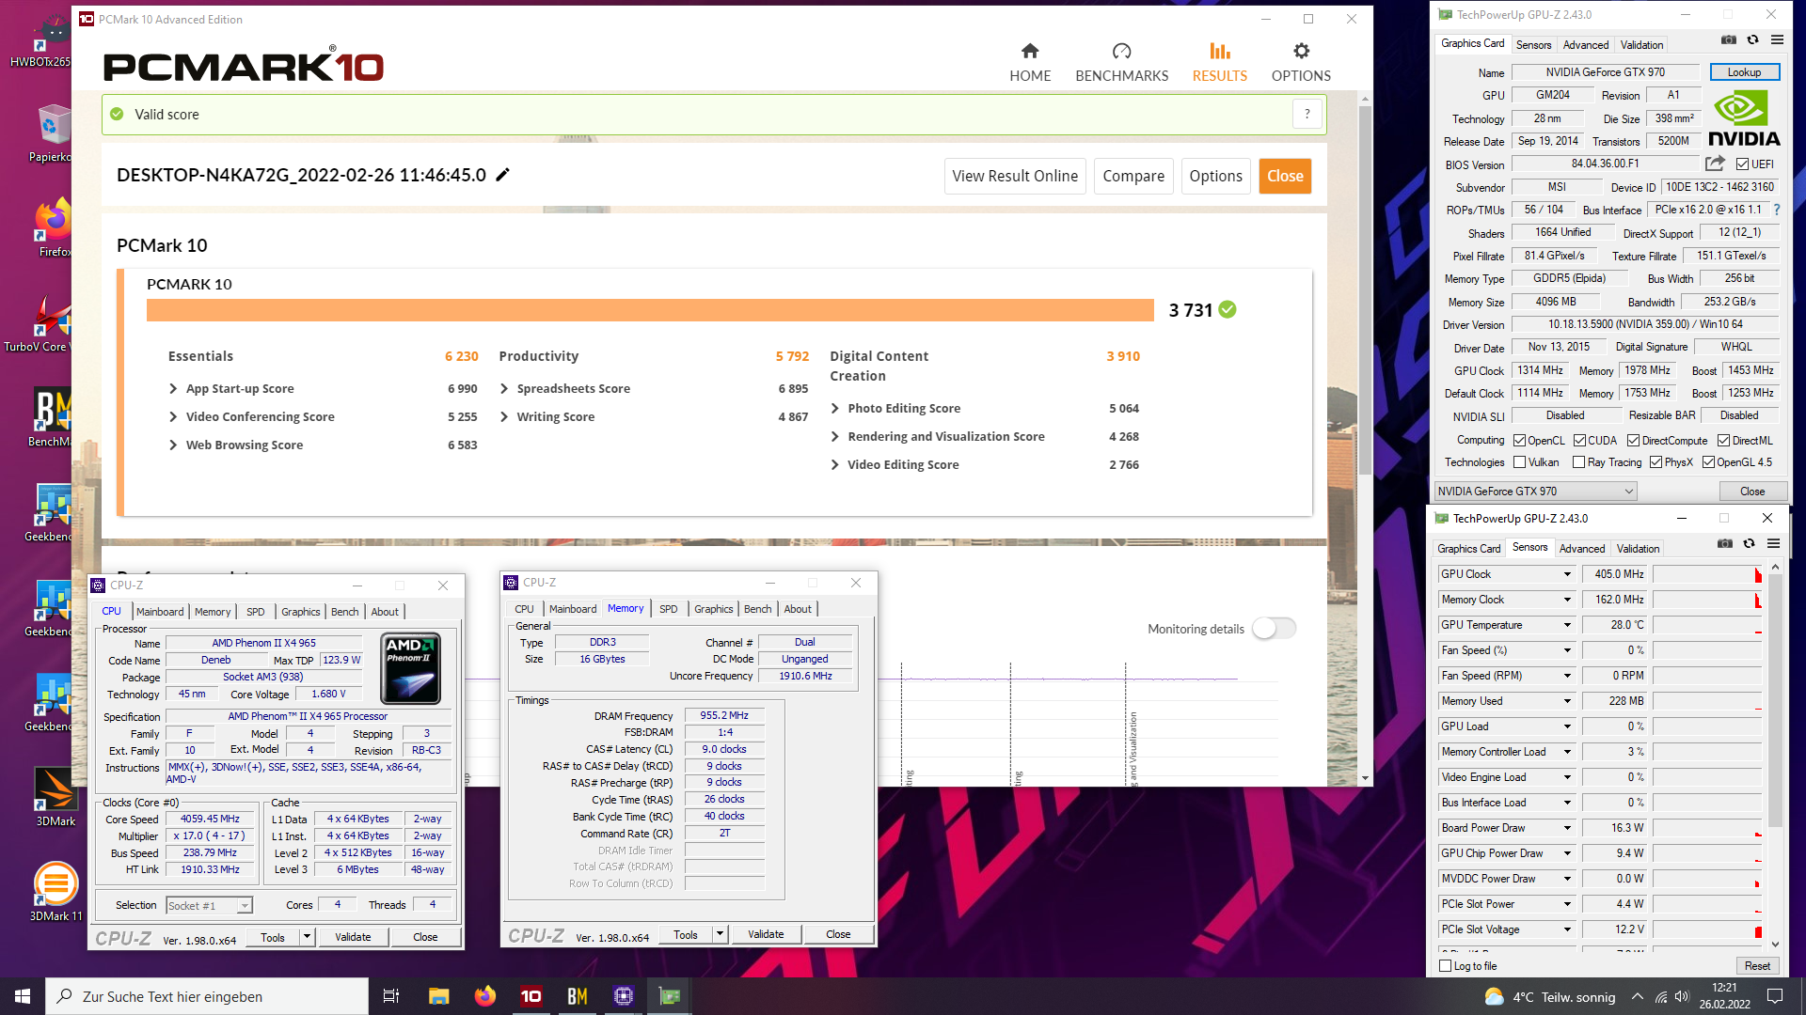Screen dimensions: 1806x1015
Task: Open 3DMark 11 desktop shortcut
Action: pos(55,892)
